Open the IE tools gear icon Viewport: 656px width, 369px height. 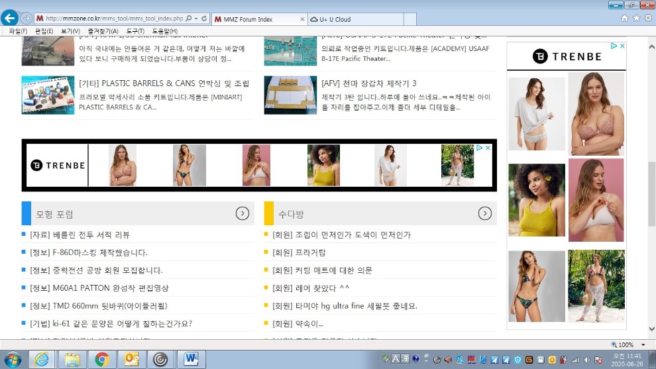tap(647, 19)
